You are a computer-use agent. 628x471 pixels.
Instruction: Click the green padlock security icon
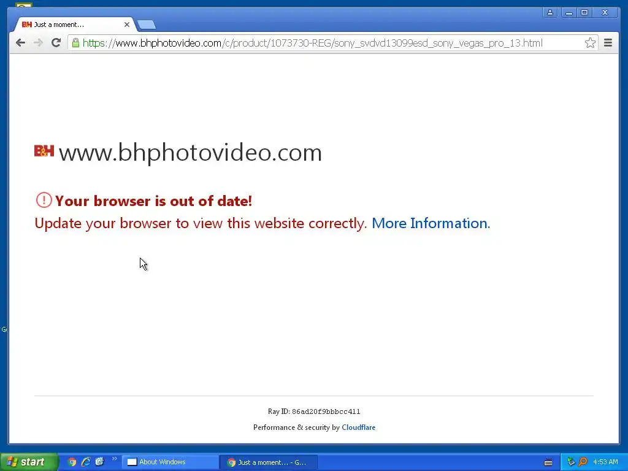(x=75, y=43)
